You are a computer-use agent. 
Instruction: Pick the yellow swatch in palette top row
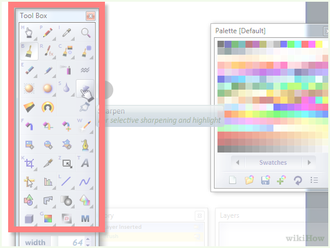click(319, 44)
